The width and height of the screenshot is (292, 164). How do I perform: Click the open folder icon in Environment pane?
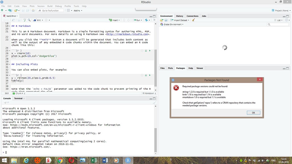(x=162, y=20)
